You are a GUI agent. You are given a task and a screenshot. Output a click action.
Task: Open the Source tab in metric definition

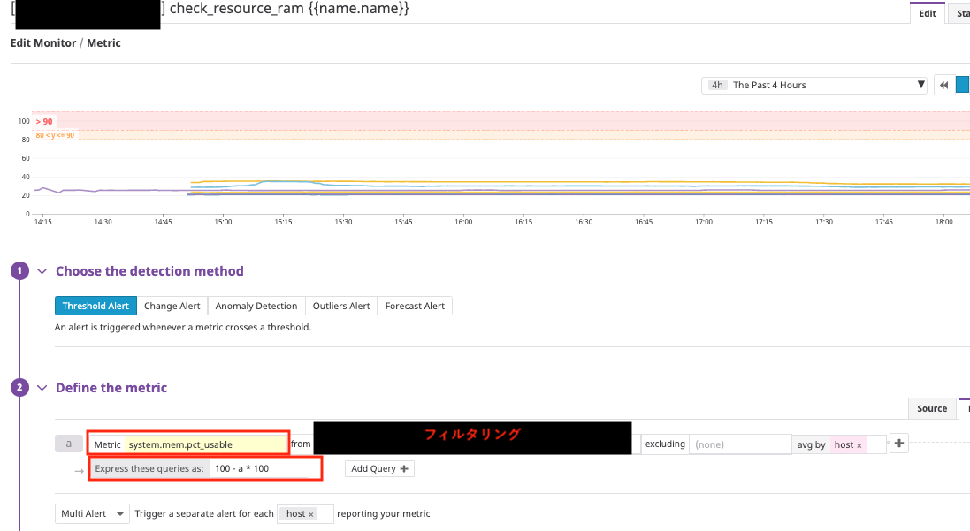pos(932,408)
